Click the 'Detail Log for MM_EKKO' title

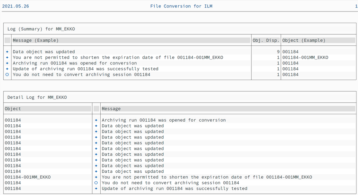coord(37,97)
